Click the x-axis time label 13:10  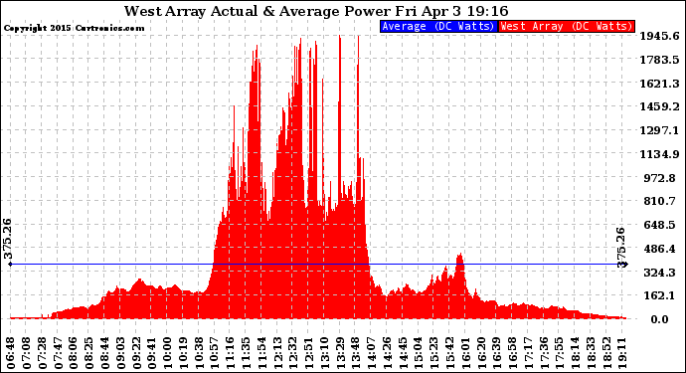(325, 353)
